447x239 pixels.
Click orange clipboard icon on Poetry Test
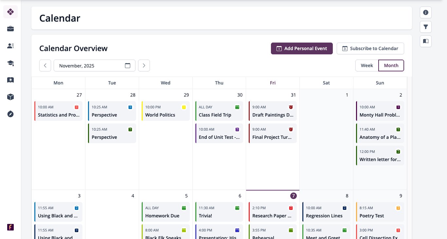tap(398, 208)
